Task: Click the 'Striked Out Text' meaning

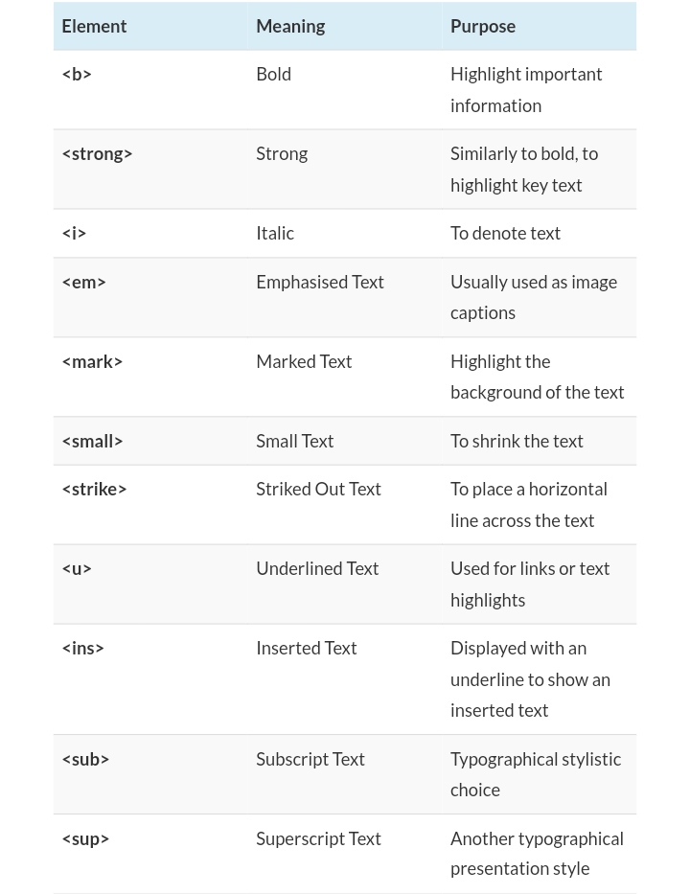Action: tap(318, 489)
